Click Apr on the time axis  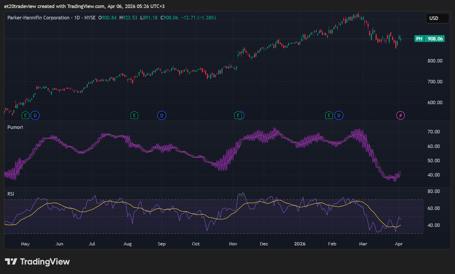point(399,244)
